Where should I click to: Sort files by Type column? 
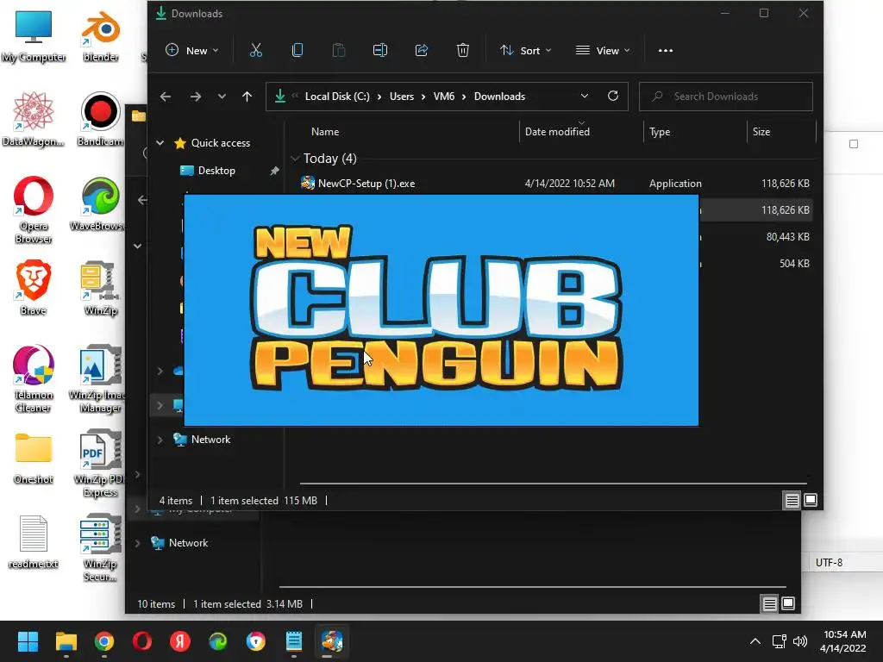pos(660,132)
